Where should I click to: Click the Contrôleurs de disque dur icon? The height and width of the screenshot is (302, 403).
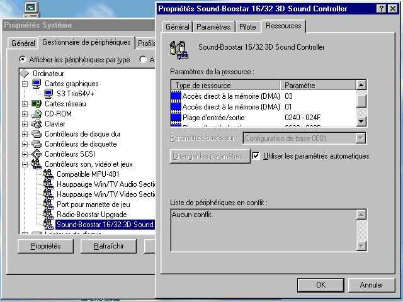(x=37, y=134)
